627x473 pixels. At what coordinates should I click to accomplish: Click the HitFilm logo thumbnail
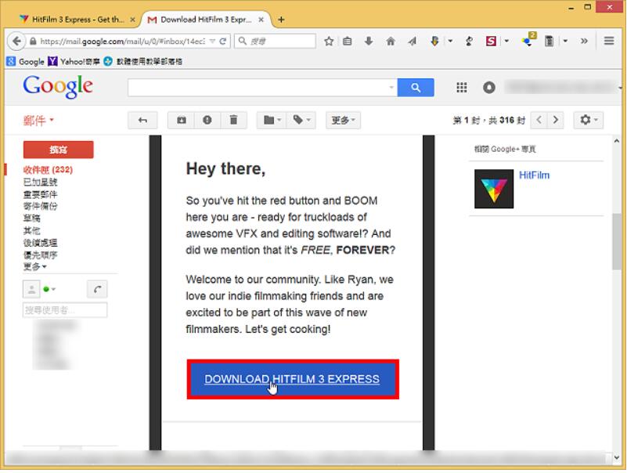[494, 189]
